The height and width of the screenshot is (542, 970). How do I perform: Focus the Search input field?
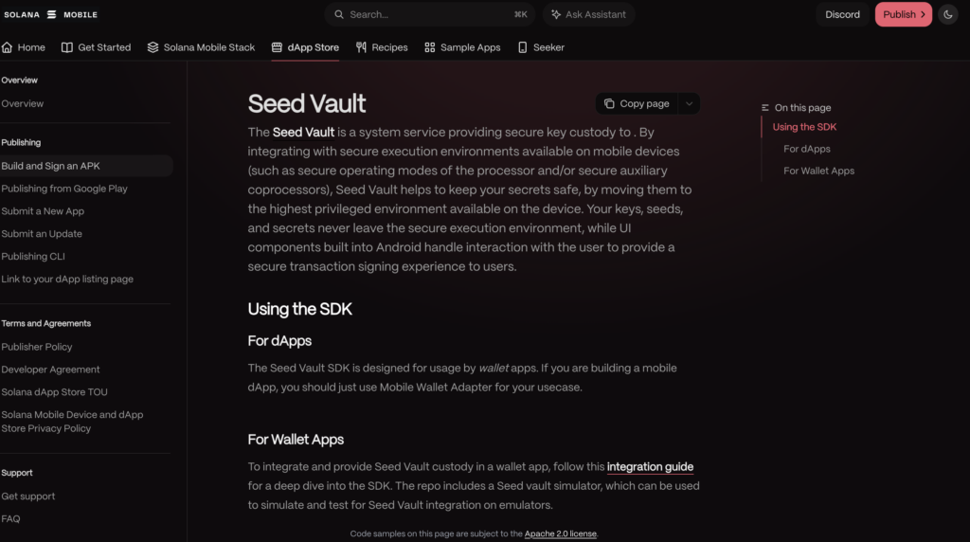point(429,14)
